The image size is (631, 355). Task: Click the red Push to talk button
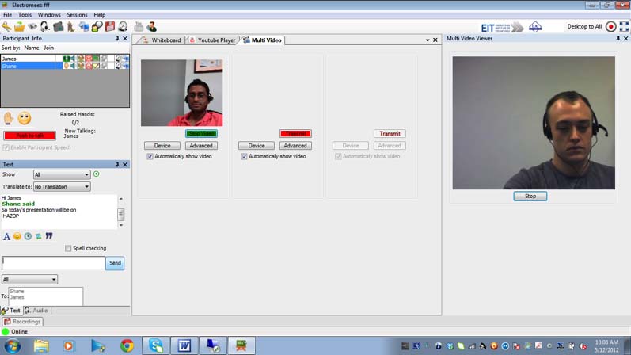click(29, 136)
